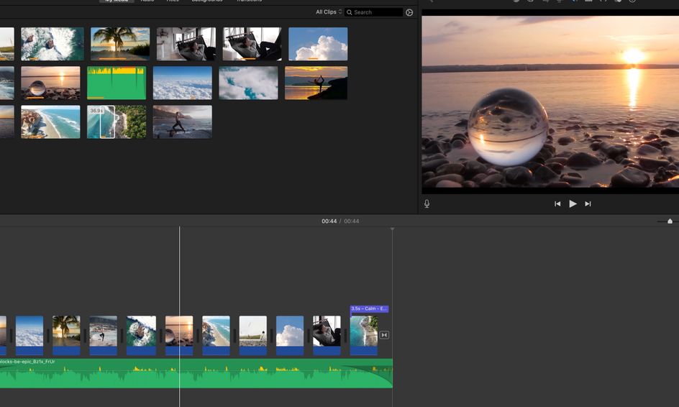Select the glass ball sunset media thumbnail
The height and width of the screenshot is (407, 679).
(x=50, y=83)
